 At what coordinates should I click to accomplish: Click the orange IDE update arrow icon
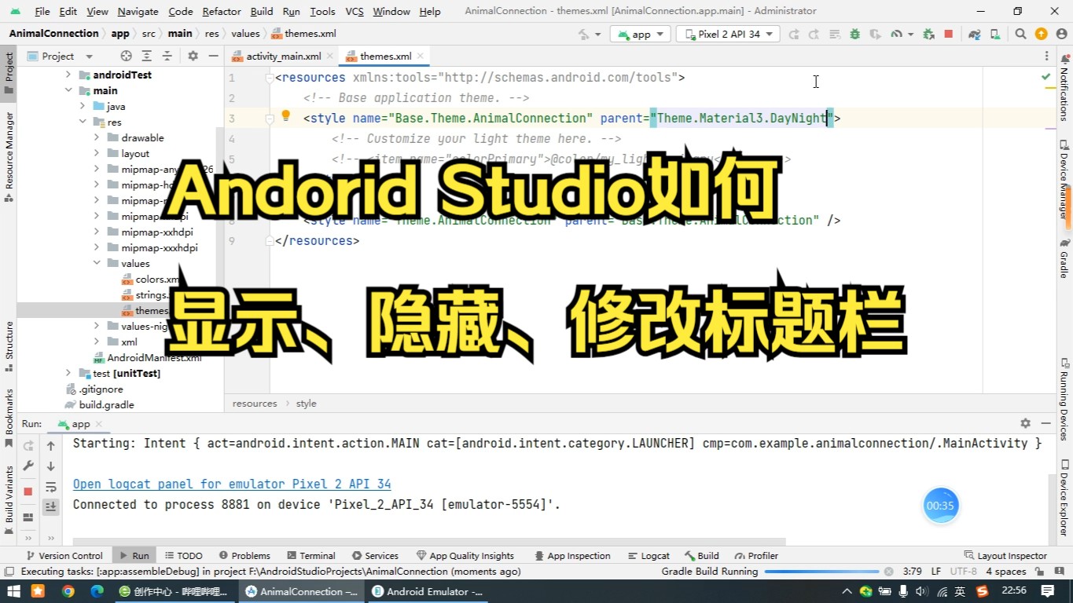pyautogui.click(x=1042, y=34)
